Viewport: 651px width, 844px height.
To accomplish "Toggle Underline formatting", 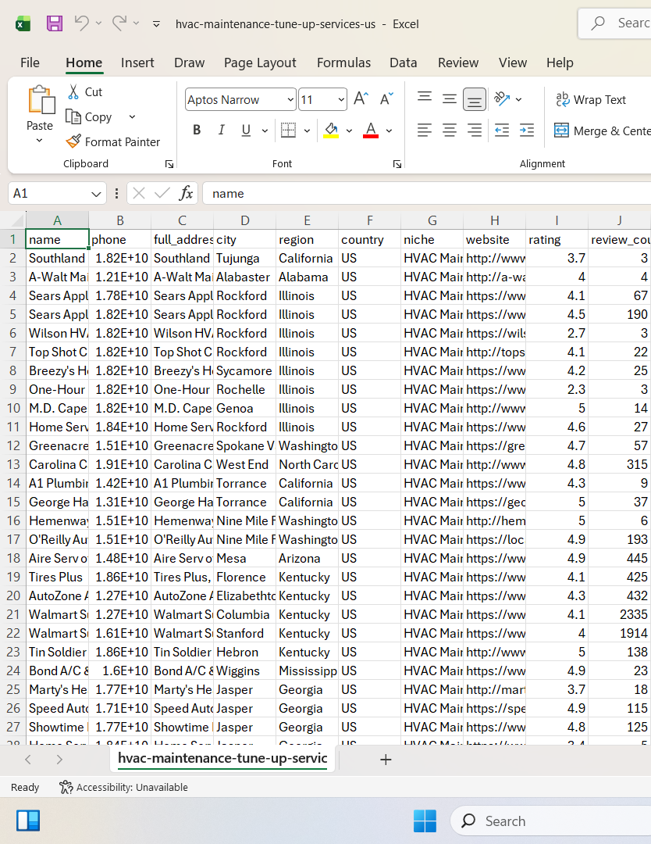I will 246,130.
